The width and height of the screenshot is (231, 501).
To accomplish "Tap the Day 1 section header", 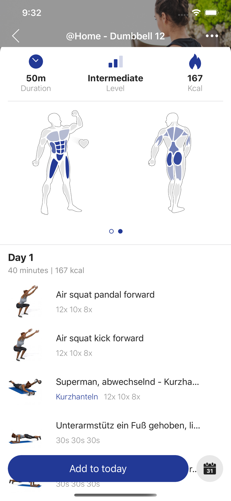I will 21,258.
